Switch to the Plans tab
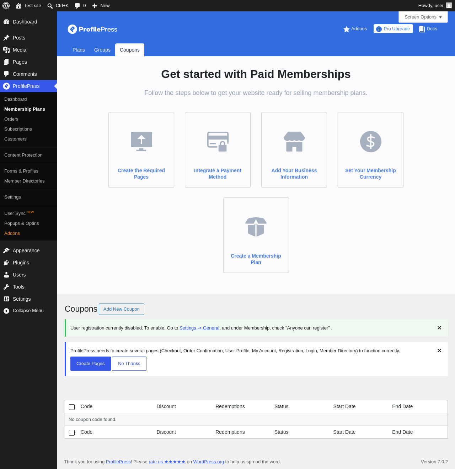The image size is (455, 469). [79, 50]
